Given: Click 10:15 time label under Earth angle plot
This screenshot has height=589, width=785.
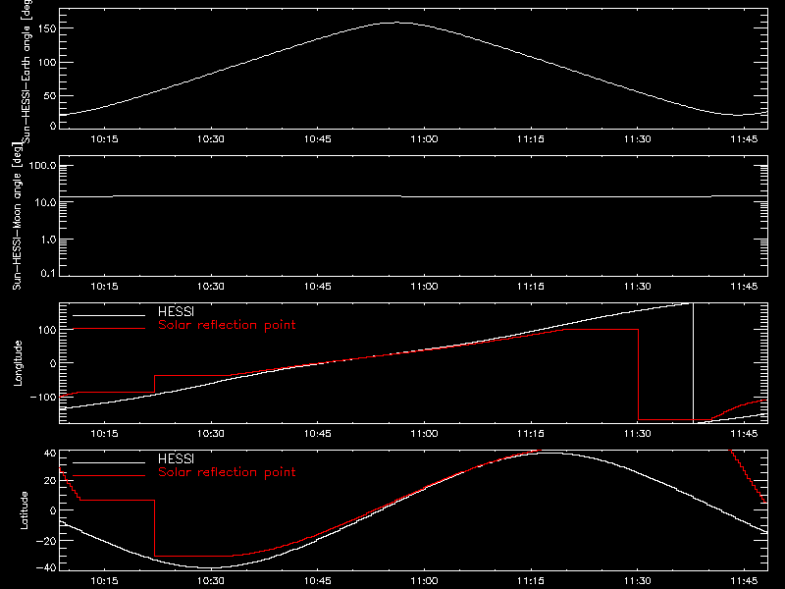Looking at the screenshot, I should [104, 139].
